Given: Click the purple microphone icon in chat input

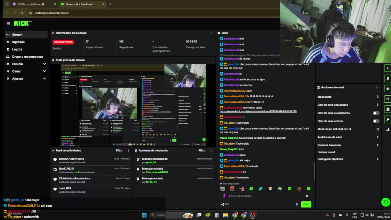Looking at the screenshot, I should point(224,196).
